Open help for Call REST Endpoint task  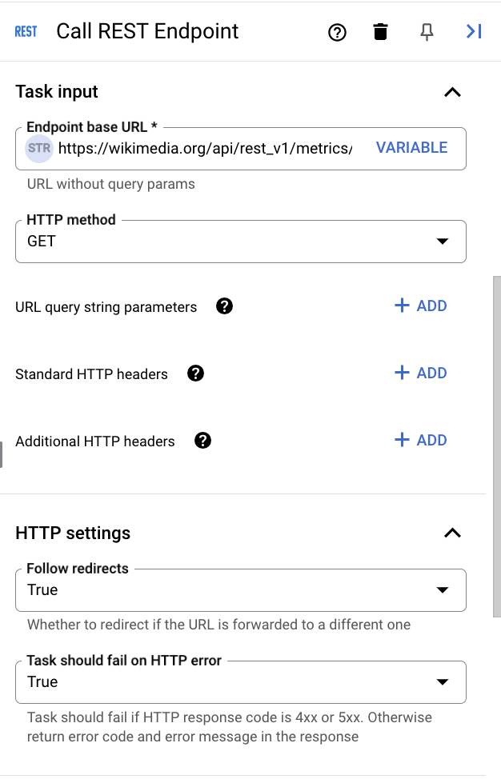337,32
